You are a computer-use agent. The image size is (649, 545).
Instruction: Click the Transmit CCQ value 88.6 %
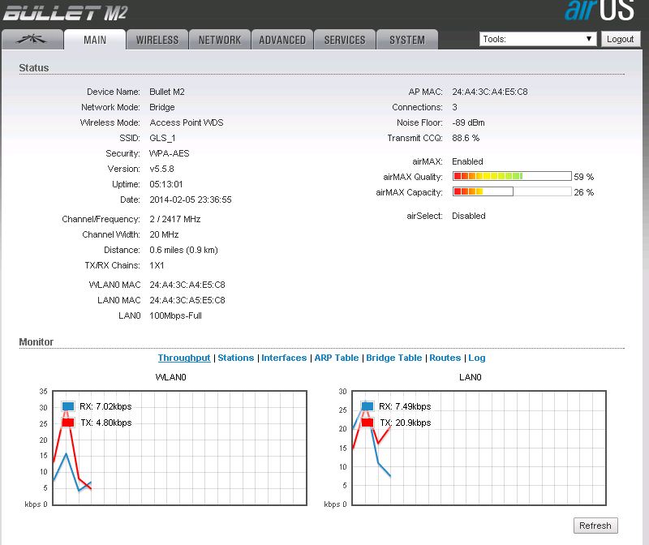coord(466,138)
